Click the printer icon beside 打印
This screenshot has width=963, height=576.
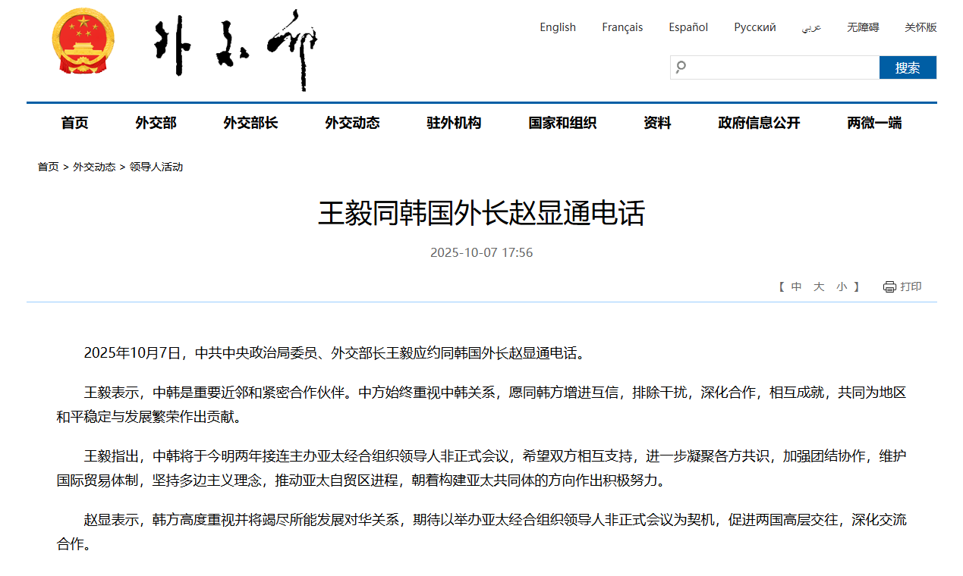889,286
